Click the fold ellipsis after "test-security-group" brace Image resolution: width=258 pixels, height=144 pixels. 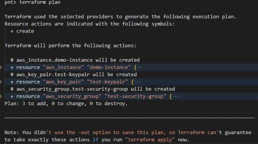pos(176,96)
